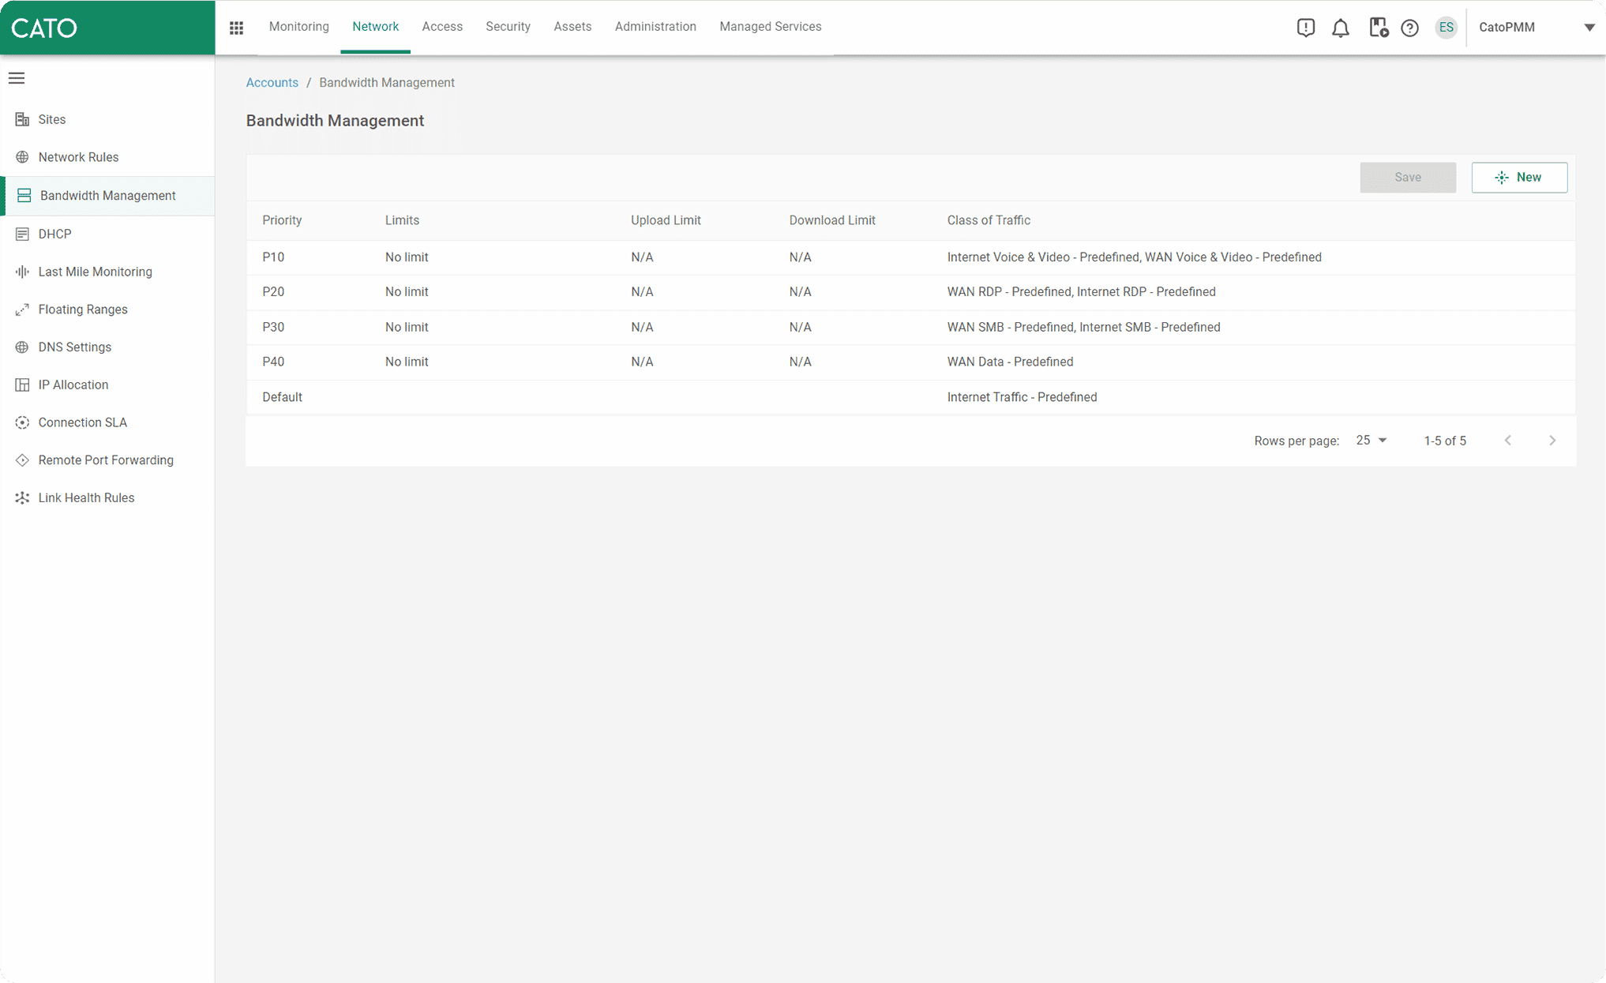
Task: Open Remote Port Forwarding
Action: pos(106,460)
